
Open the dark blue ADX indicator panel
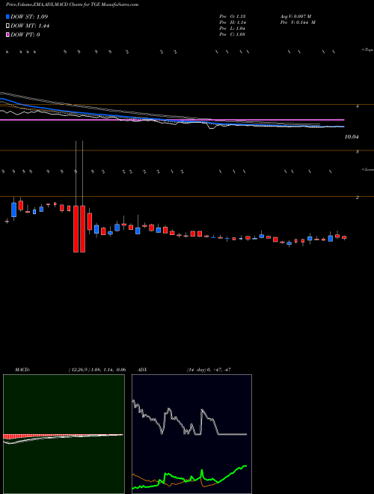tap(191, 434)
